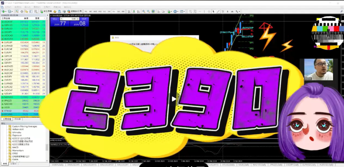
Task: Zoom out on the chart
Action: (148, 11)
